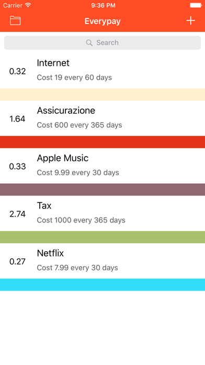This screenshot has height=365, width=205.
Task: Tap the cyan color bar under Netflix
Action: point(102,285)
